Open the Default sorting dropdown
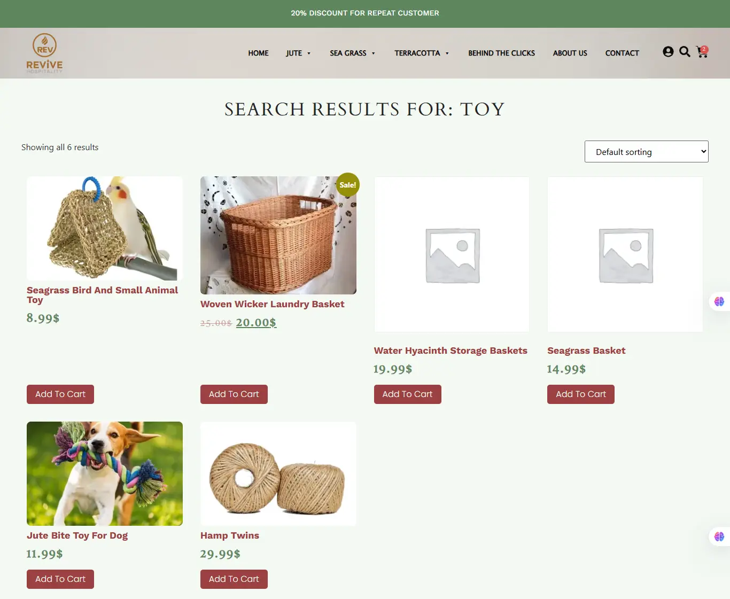 (x=647, y=152)
